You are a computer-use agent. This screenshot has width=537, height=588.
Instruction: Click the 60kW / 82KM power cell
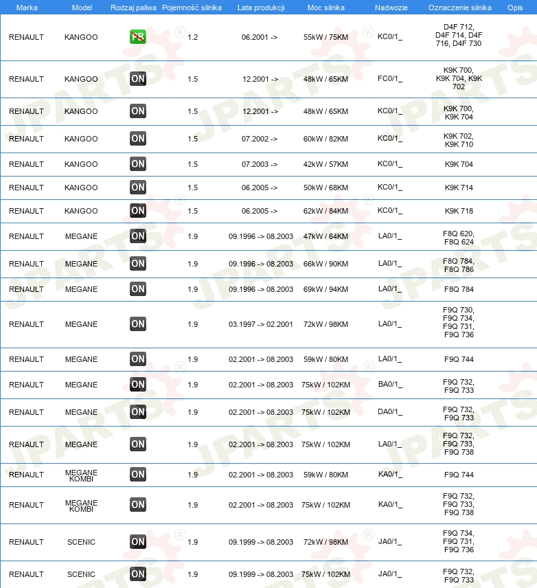[326, 139]
